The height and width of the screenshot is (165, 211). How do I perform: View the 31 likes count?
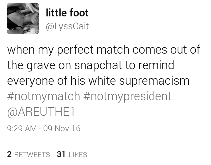[61, 154]
